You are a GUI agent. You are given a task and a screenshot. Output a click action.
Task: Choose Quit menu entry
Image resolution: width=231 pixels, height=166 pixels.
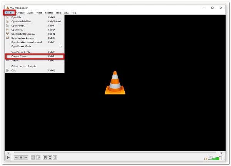(x=35, y=70)
